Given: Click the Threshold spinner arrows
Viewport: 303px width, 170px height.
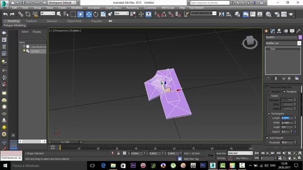Looking at the screenshot, I should 295,143.
